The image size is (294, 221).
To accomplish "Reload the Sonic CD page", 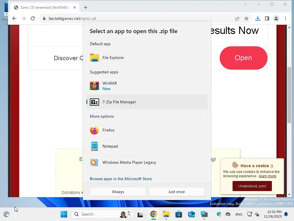I will [x=33, y=18].
